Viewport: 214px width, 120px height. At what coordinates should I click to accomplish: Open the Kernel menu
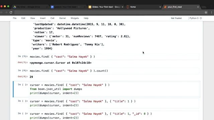63,18
